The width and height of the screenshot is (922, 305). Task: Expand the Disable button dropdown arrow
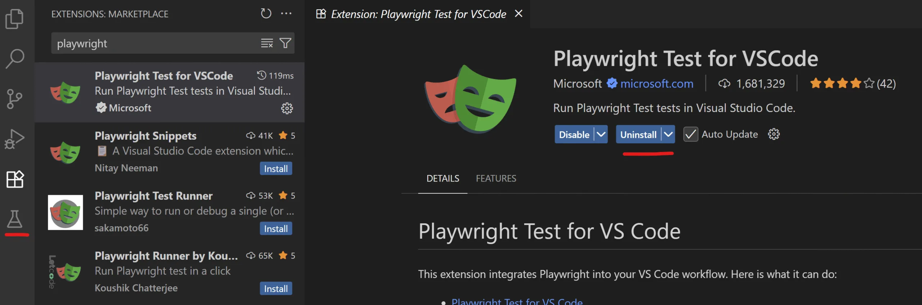click(601, 134)
